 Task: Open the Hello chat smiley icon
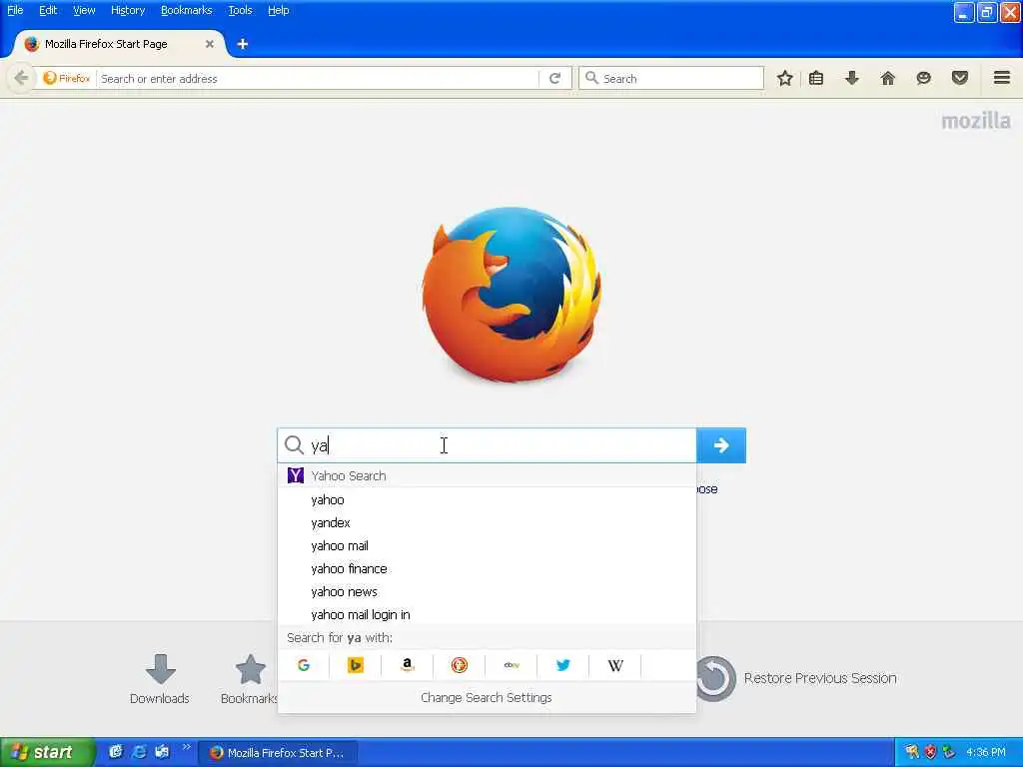[x=923, y=78]
